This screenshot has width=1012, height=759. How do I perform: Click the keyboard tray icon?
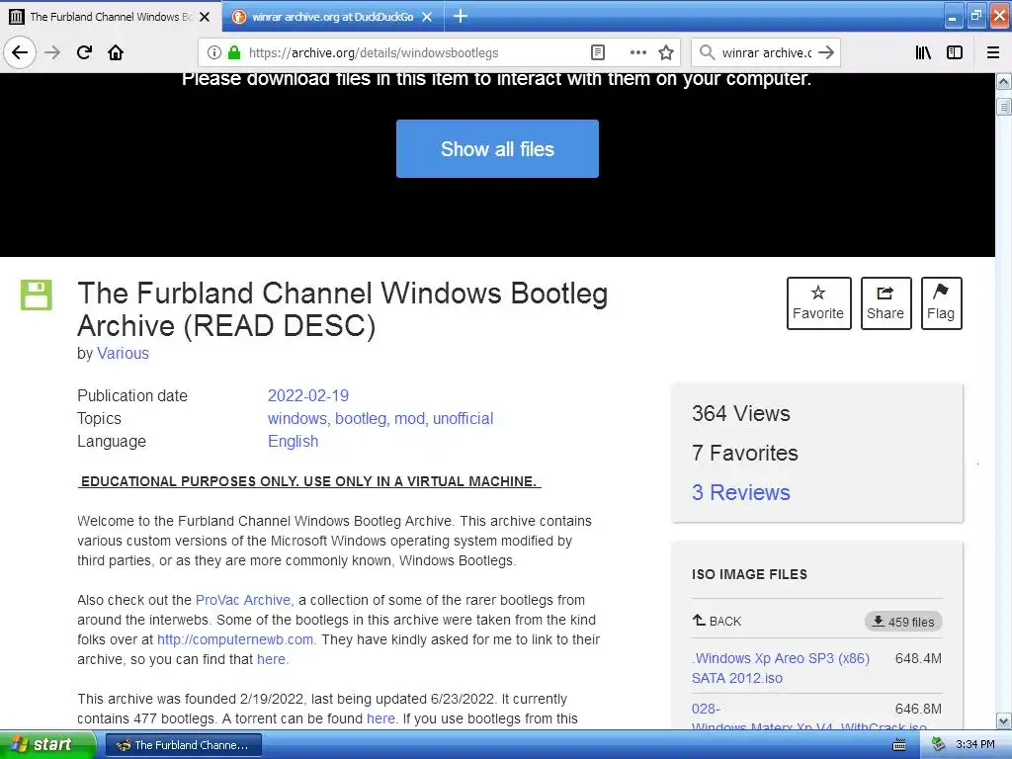[x=899, y=745]
